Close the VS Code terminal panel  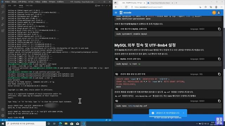[110, 6]
